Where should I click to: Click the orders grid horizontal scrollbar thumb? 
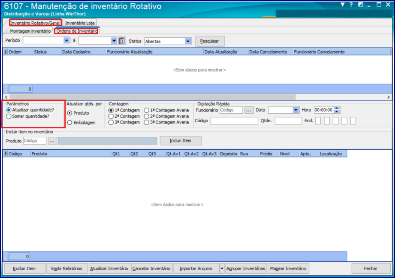point(153,97)
